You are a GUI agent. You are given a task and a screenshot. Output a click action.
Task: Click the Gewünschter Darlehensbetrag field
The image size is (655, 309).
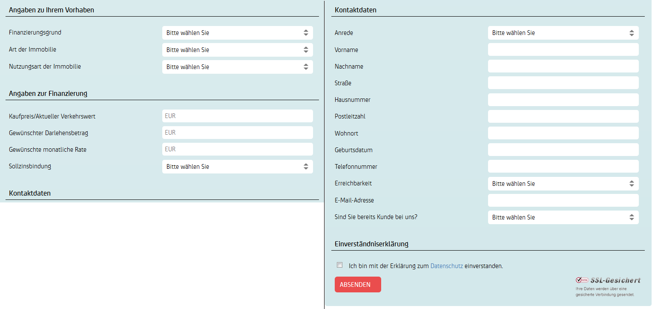coord(237,133)
